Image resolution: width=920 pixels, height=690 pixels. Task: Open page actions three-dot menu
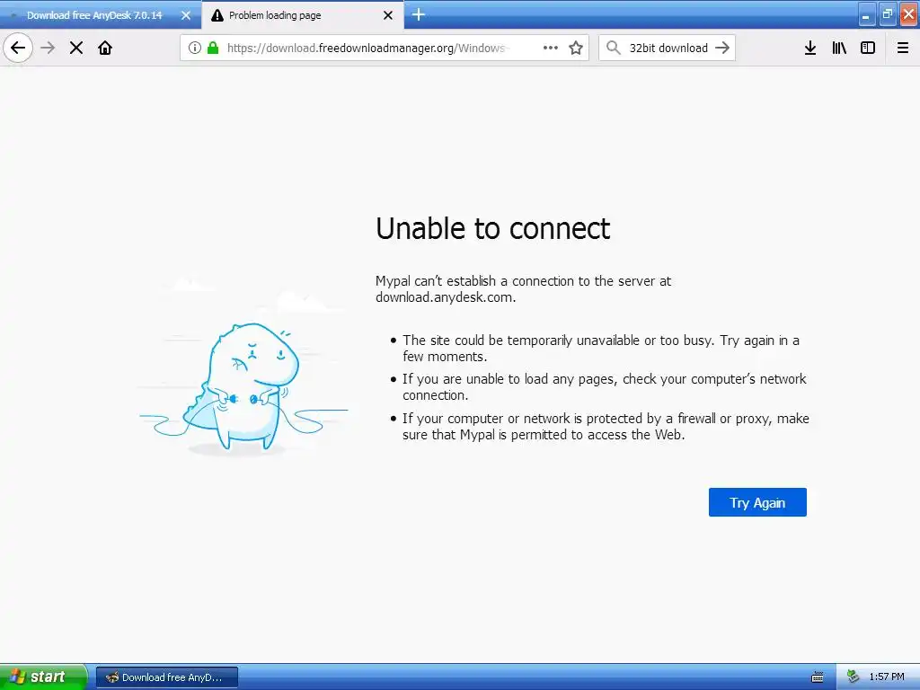pyautogui.click(x=551, y=48)
